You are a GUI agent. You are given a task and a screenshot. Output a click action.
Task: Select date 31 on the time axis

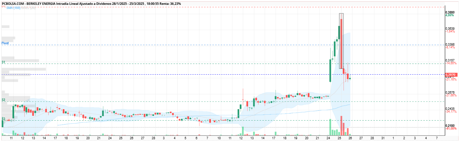coord(383,138)
